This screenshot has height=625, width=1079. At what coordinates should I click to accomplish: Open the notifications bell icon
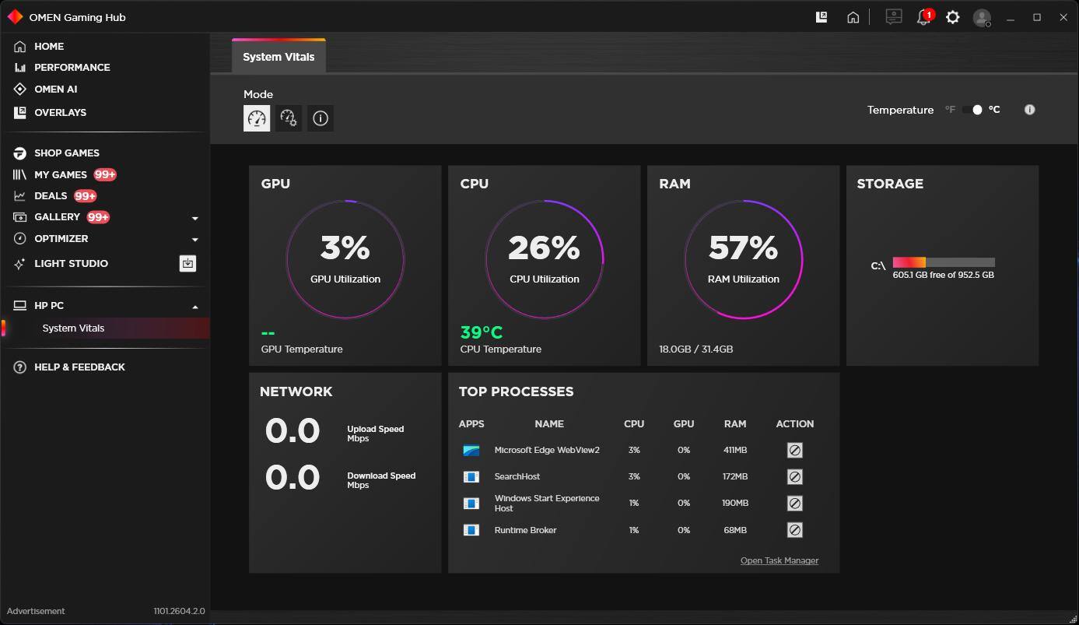tap(923, 17)
